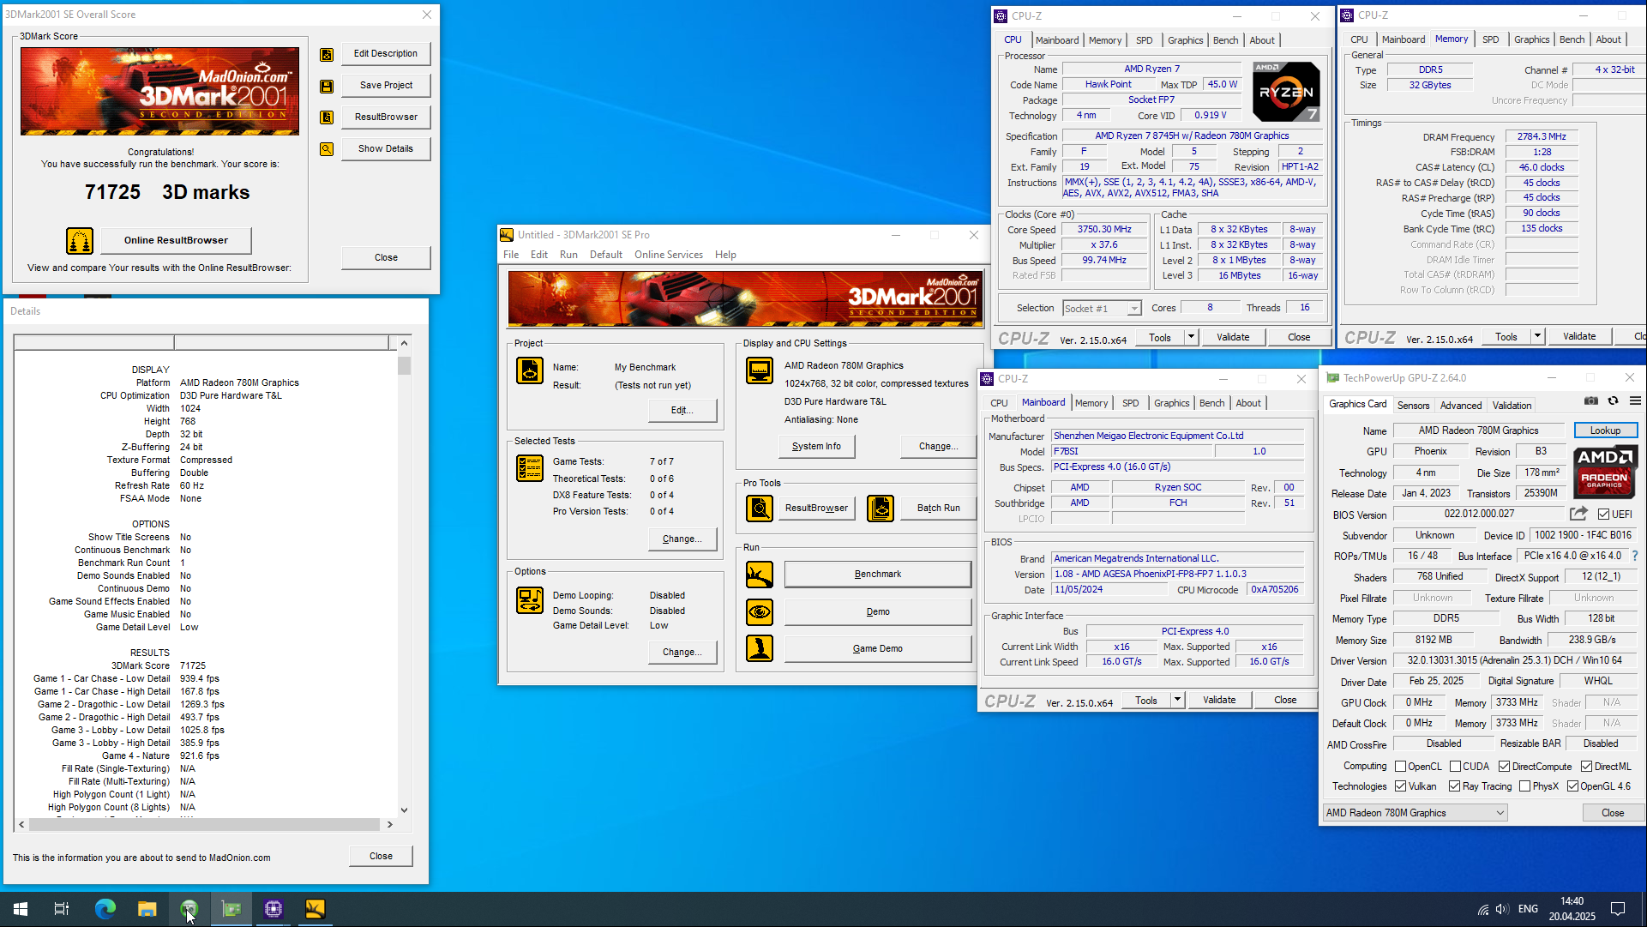
Task: Toggle the PhysX checkbox
Action: pyautogui.click(x=1524, y=786)
